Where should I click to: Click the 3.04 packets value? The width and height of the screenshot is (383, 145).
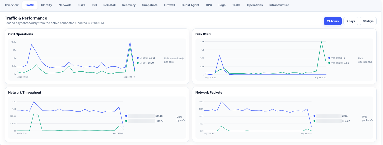(x=345, y=116)
